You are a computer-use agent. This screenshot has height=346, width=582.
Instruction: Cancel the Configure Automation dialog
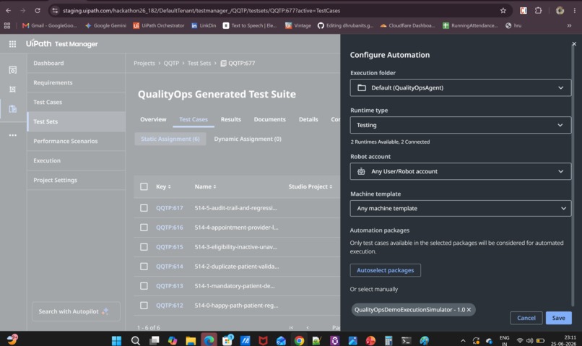526,318
